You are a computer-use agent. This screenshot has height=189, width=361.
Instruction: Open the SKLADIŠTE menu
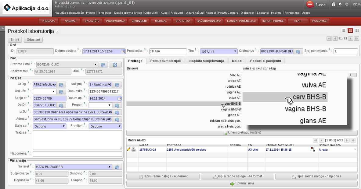92,21
